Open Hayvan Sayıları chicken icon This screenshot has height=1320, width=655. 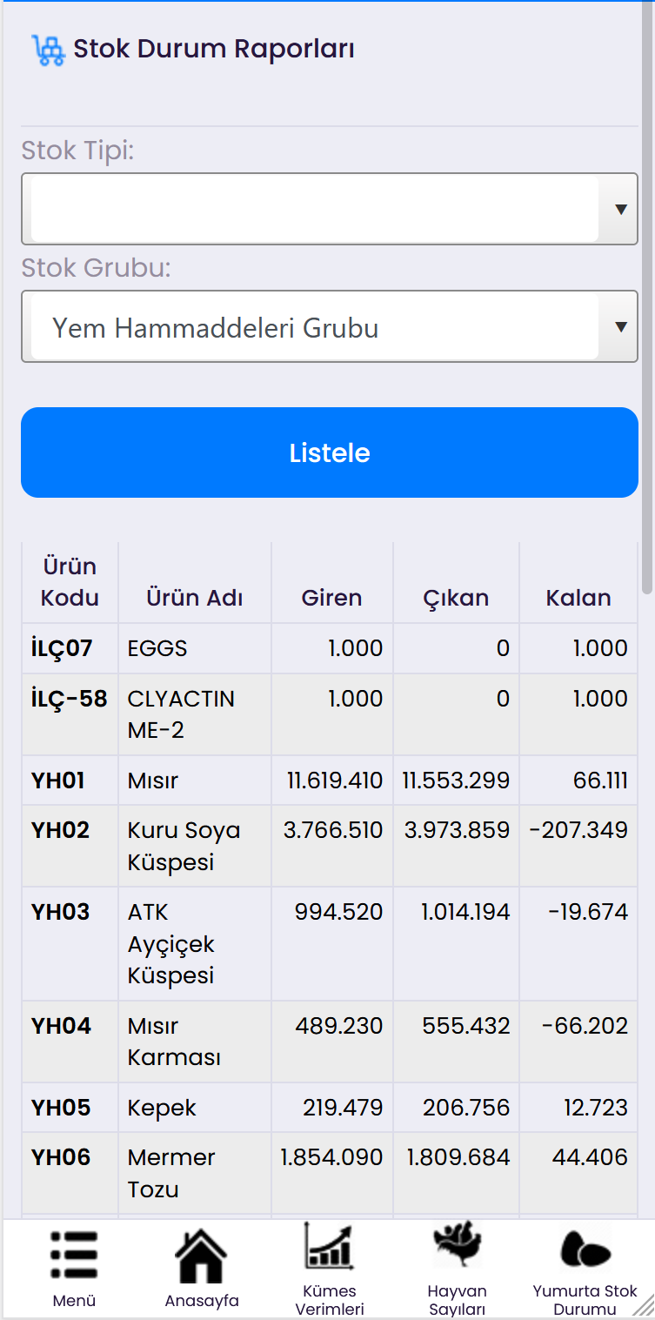457,1246
